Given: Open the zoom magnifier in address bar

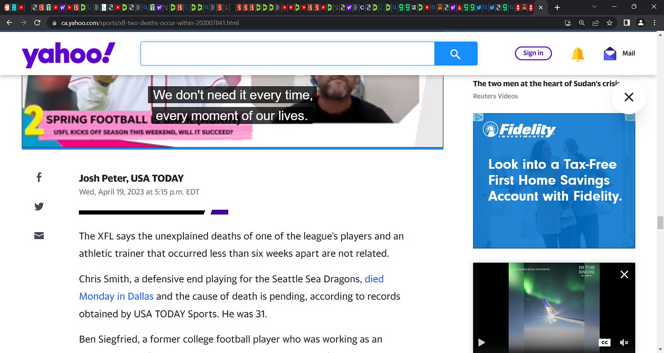Looking at the screenshot, I should click(581, 22).
